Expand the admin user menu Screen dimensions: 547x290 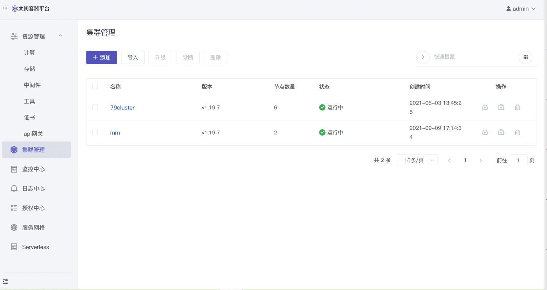coord(521,9)
